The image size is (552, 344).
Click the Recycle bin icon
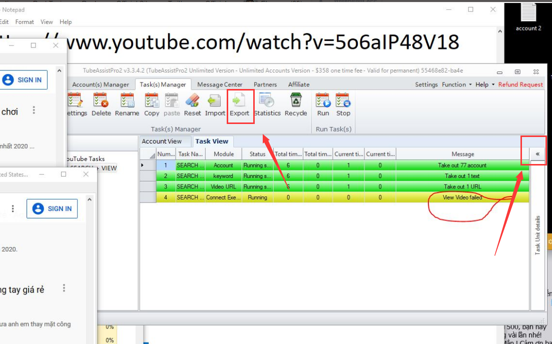296,101
